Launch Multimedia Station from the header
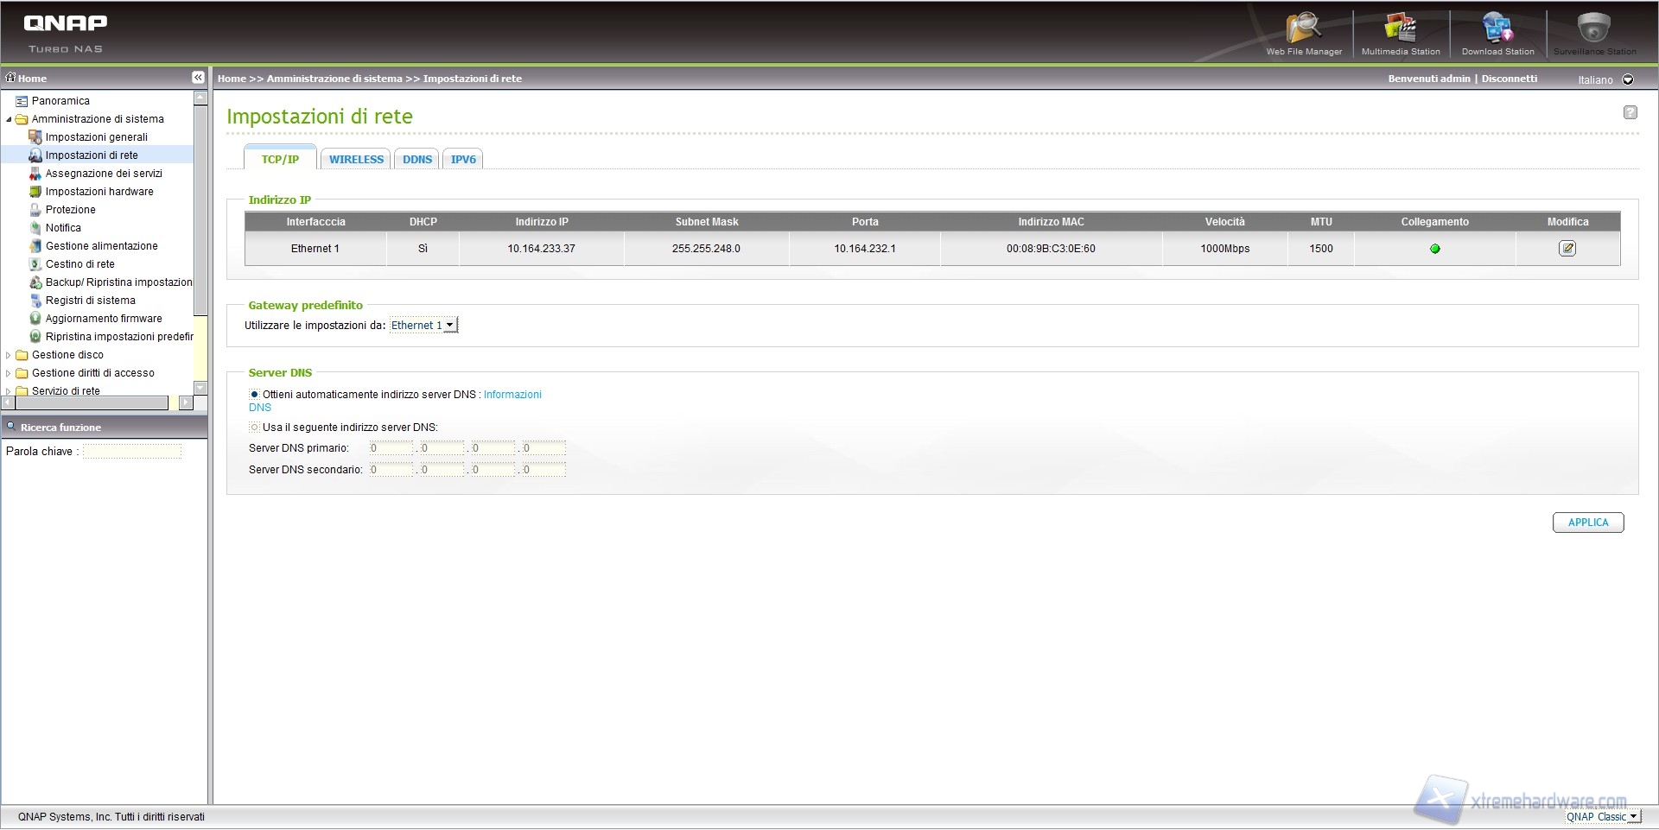The height and width of the screenshot is (830, 1659). coord(1400,30)
